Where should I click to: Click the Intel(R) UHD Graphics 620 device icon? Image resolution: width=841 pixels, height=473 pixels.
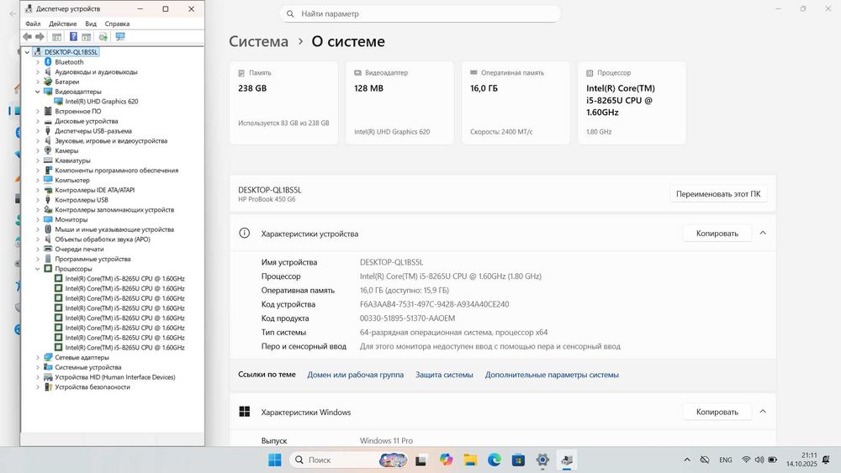click(59, 102)
